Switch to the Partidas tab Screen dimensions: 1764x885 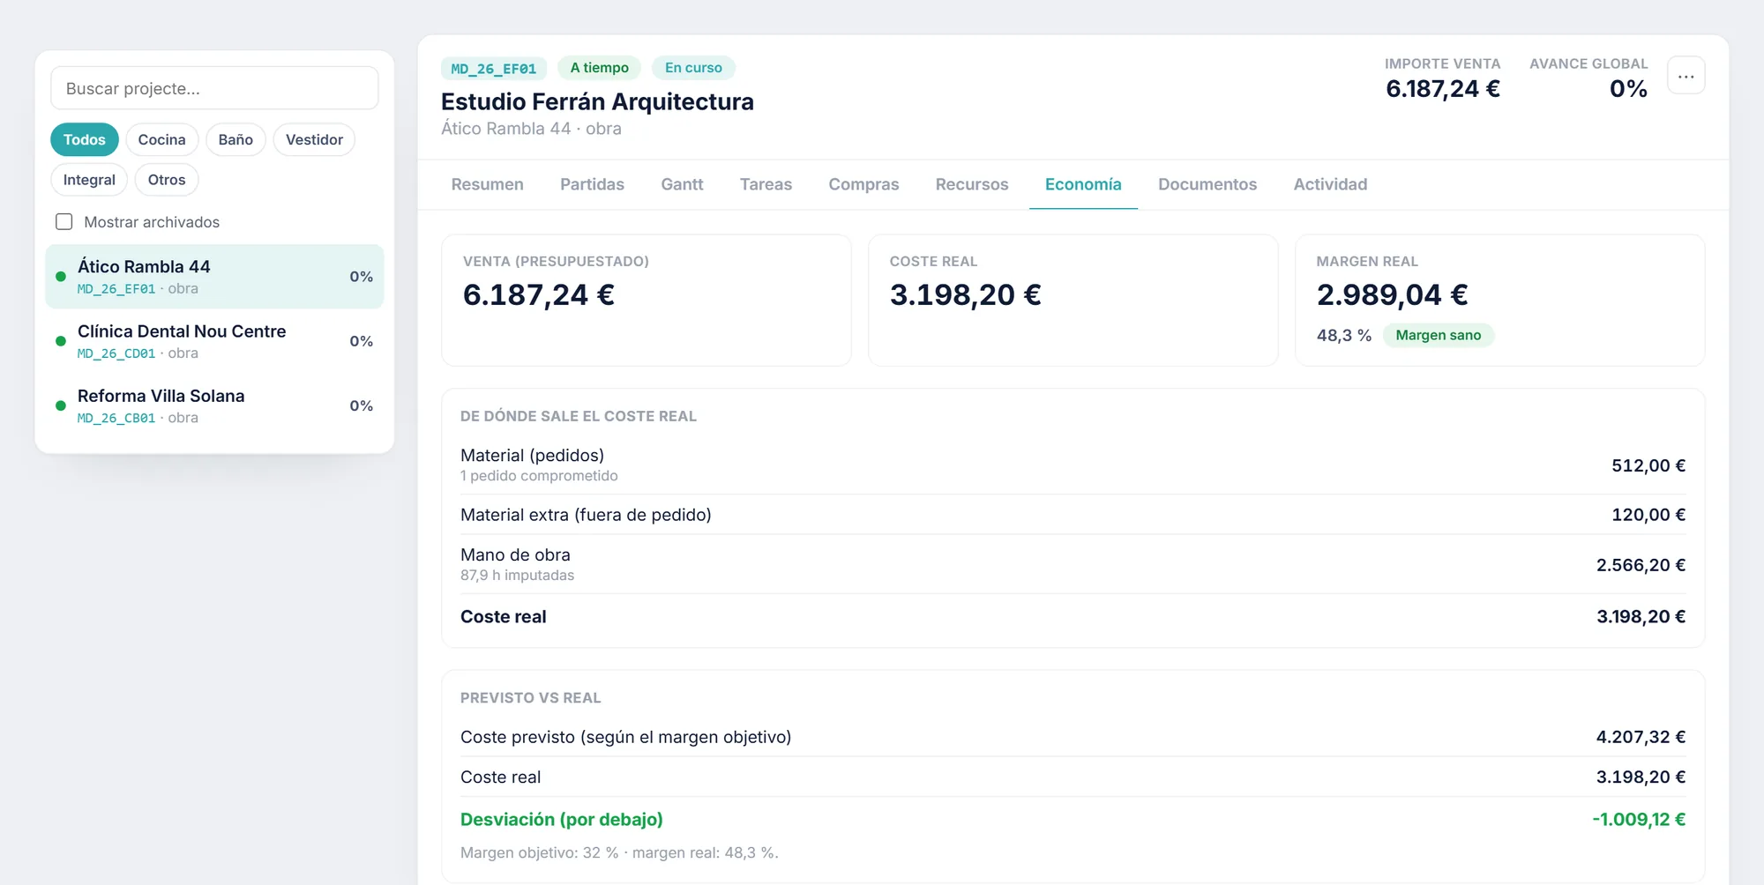593,184
